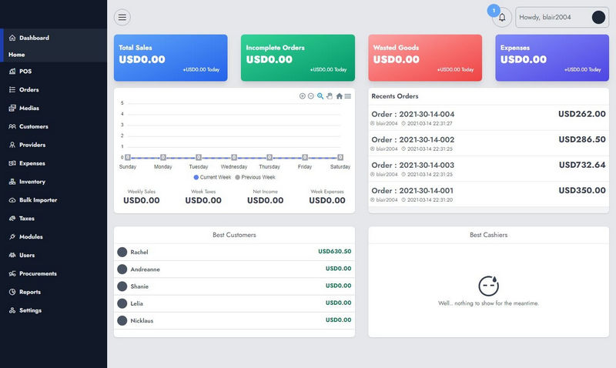Select the chart panning hand tool
Viewport: 616px width, 368px height.
[x=330, y=96]
